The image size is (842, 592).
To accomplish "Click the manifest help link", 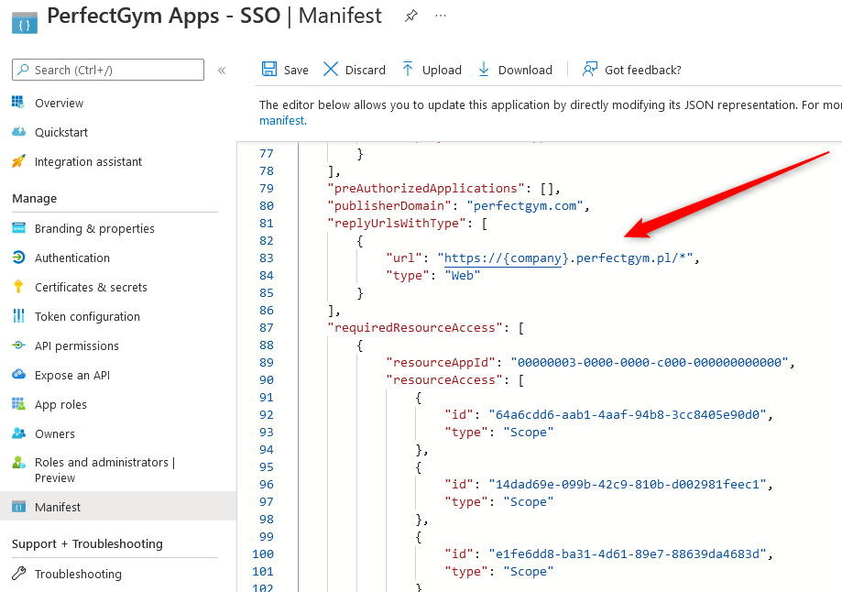I will point(281,120).
